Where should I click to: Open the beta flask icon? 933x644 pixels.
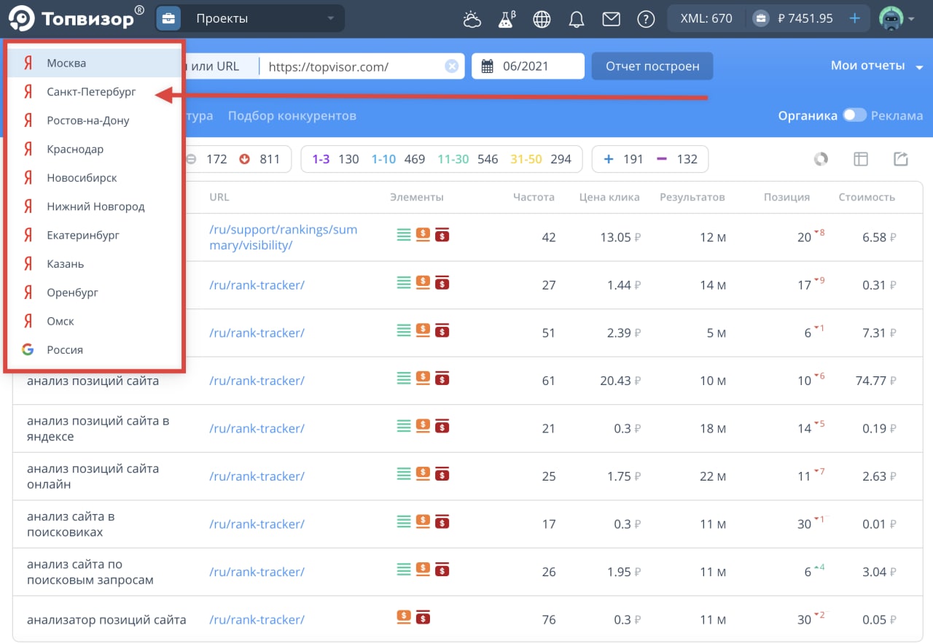[507, 19]
